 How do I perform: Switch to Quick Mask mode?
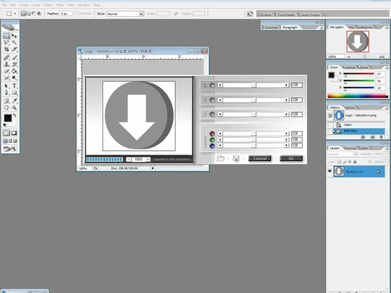[x=14, y=133]
